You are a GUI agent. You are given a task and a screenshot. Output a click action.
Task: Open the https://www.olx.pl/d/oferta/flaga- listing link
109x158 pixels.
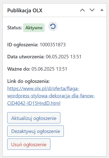(x=43, y=89)
